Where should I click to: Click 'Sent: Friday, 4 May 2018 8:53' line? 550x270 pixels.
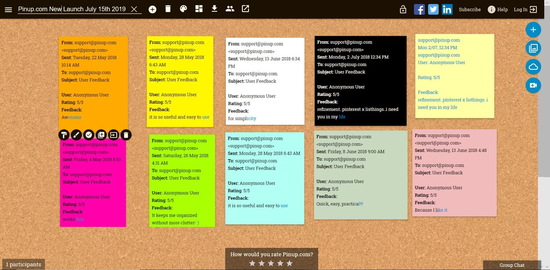pos(92,160)
